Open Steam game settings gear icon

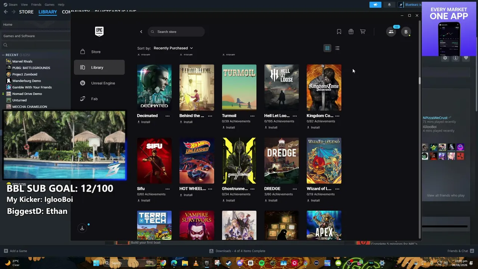(445, 58)
